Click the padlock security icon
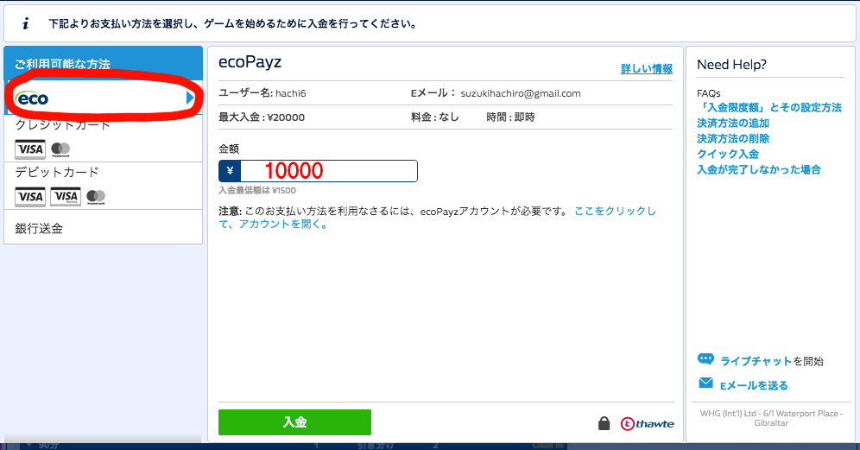This screenshot has height=450, width=860. [x=604, y=423]
